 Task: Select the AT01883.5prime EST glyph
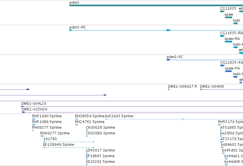221,130
